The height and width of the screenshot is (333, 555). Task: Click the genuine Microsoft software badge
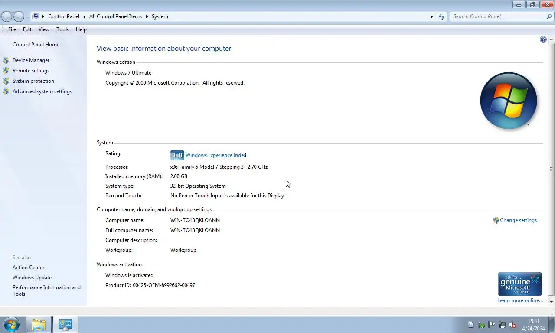tap(520, 284)
